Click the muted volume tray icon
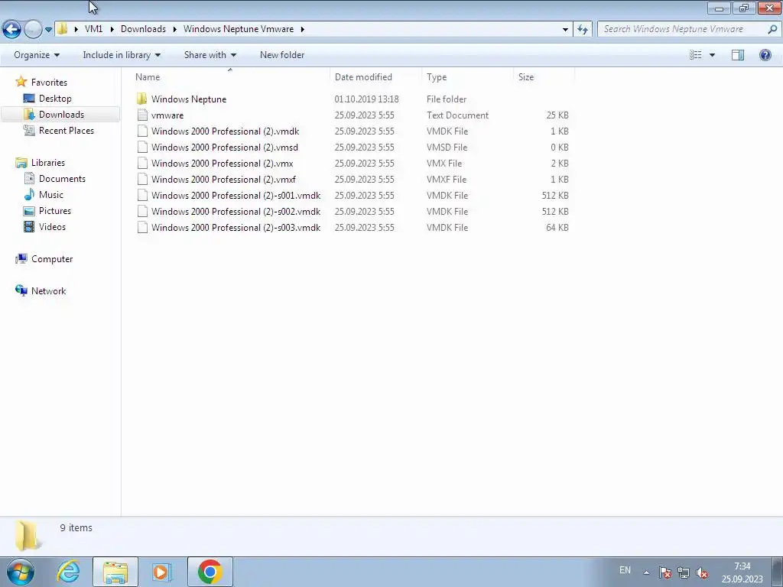Viewport: 783px width, 587px height. [x=702, y=572]
